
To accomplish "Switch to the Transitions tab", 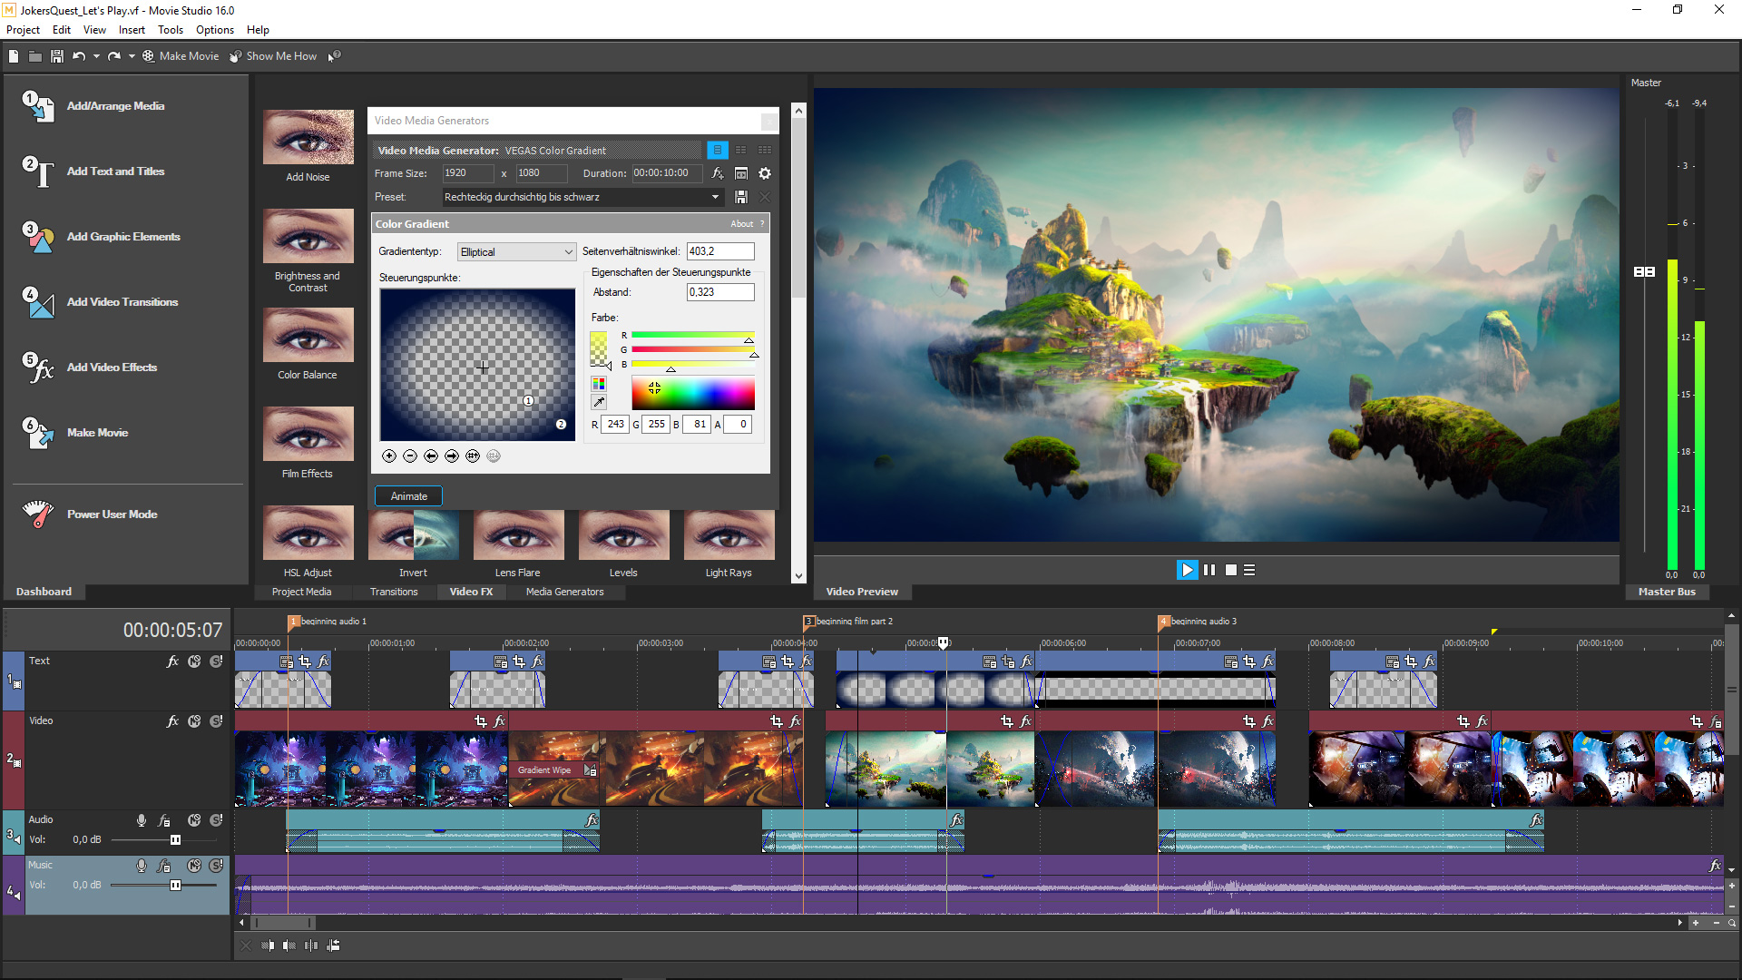I will coord(394,591).
